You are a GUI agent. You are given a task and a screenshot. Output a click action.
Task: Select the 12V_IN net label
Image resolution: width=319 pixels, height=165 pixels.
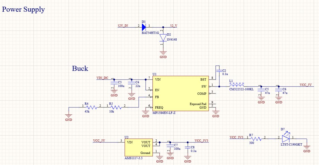[123, 26]
